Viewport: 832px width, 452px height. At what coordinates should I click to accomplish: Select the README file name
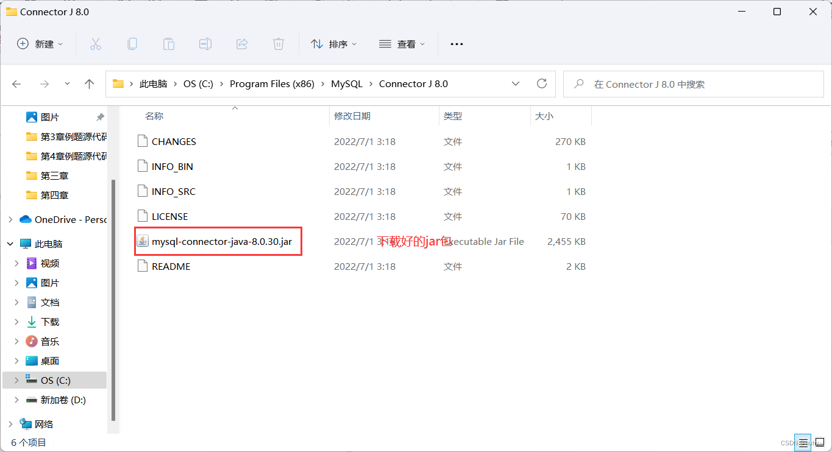point(171,266)
